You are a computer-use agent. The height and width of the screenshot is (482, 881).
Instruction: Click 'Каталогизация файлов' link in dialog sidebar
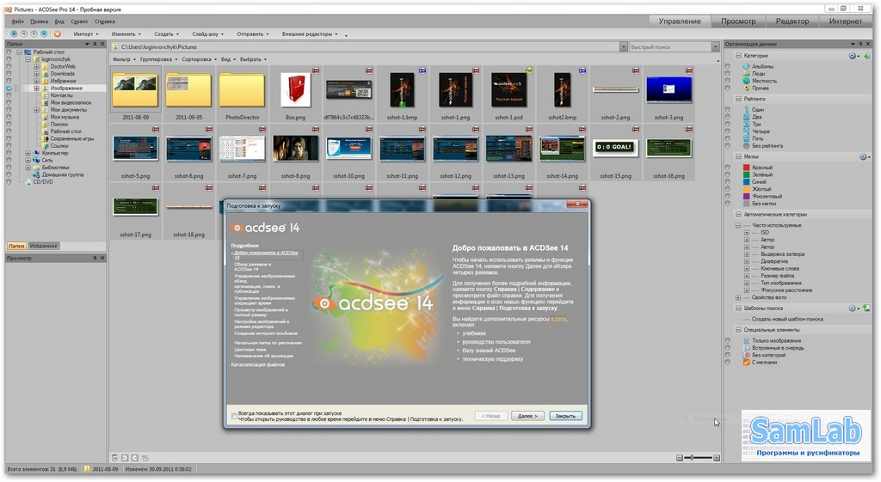click(x=258, y=365)
